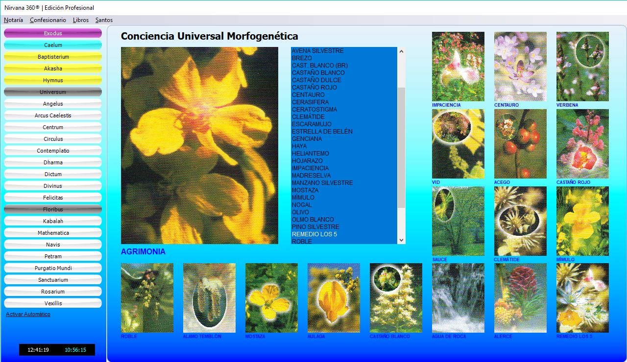The height and width of the screenshot is (362, 627).
Task: Select the Caelum sidebar button
Action: coord(53,45)
